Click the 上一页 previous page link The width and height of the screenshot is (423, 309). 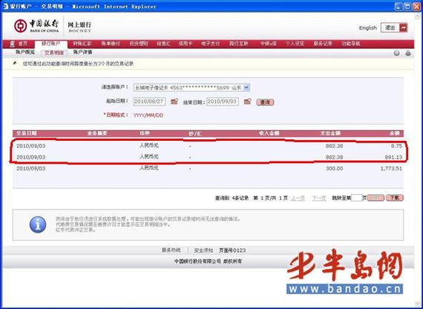coord(298,199)
